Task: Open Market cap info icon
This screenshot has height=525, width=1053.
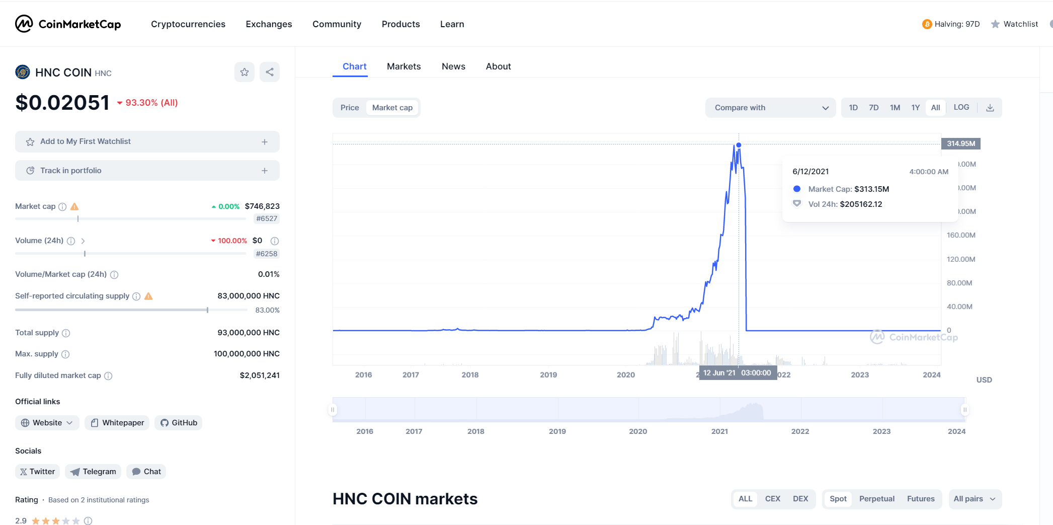Action: click(x=62, y=206)
